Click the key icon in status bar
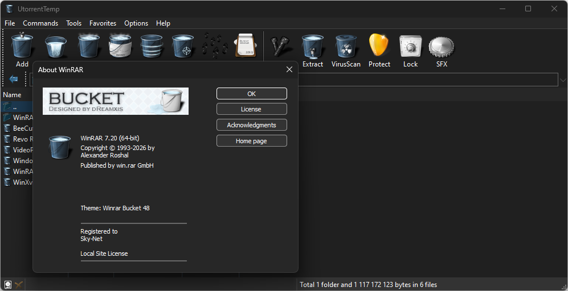This screenshot has width=568, height=291. click(x=19, y=285)
